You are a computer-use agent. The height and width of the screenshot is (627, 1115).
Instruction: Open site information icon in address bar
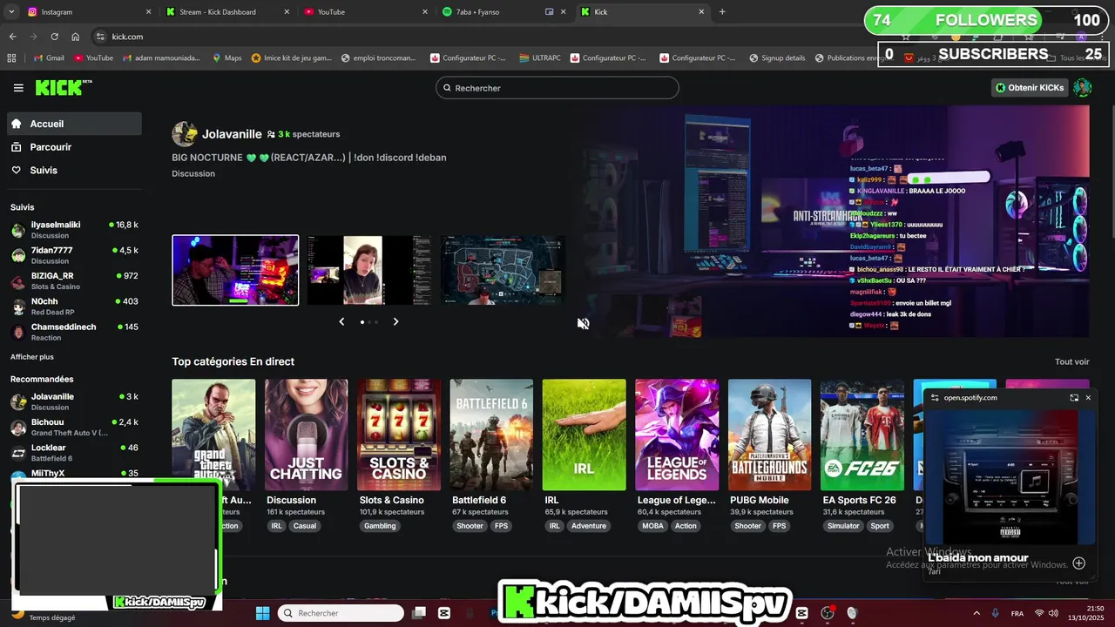point(100,37)
